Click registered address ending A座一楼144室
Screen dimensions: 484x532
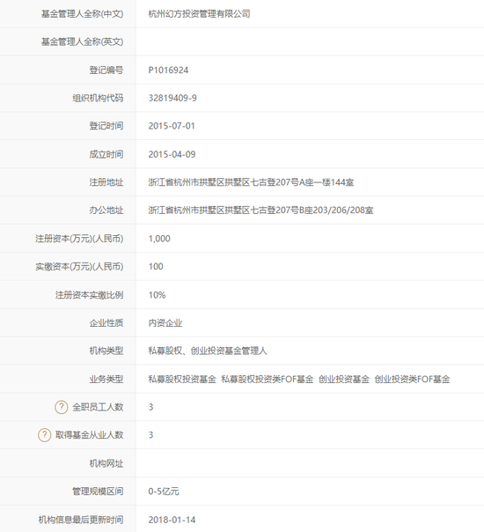(251, 182)
